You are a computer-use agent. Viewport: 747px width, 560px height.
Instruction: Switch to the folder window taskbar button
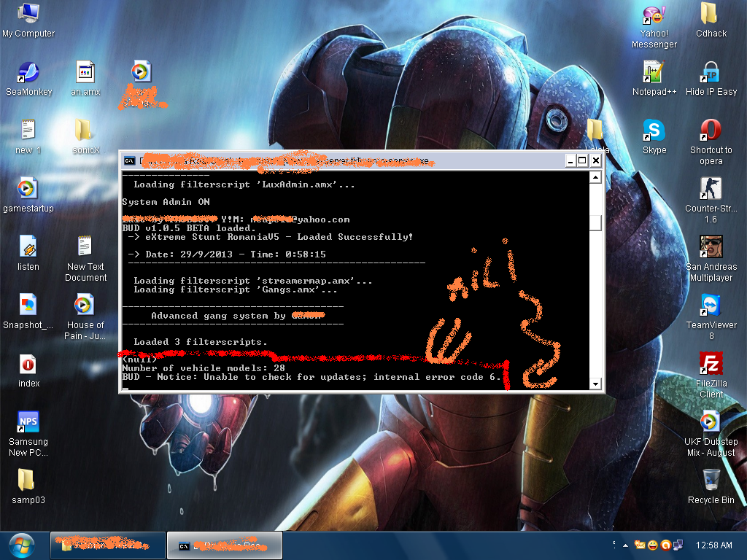pyautogui.click(x=108, y=545)
